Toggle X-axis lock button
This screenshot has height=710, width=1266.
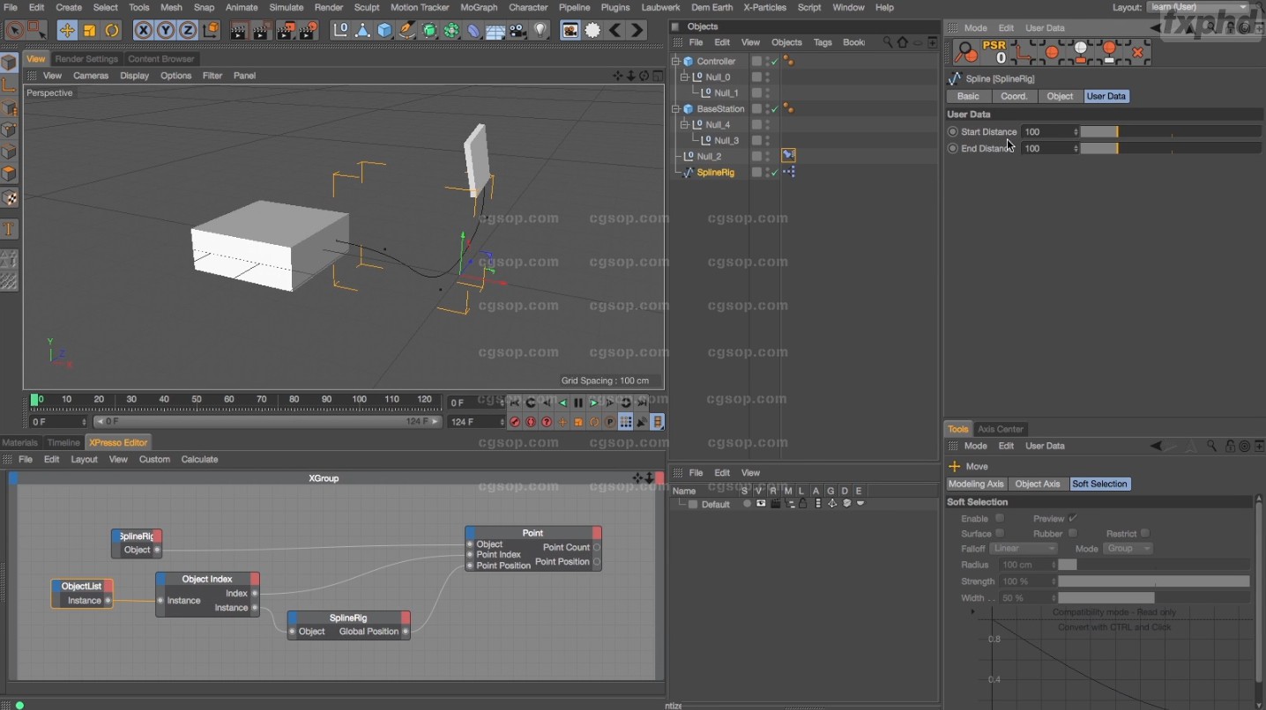tap(143, 31)
